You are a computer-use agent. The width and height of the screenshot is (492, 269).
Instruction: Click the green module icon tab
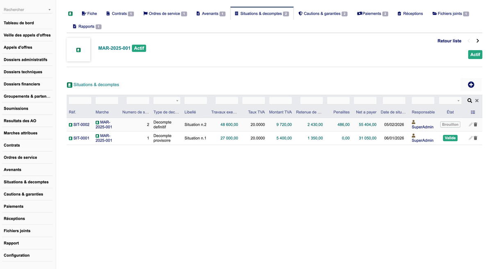(x=71, y=14)
